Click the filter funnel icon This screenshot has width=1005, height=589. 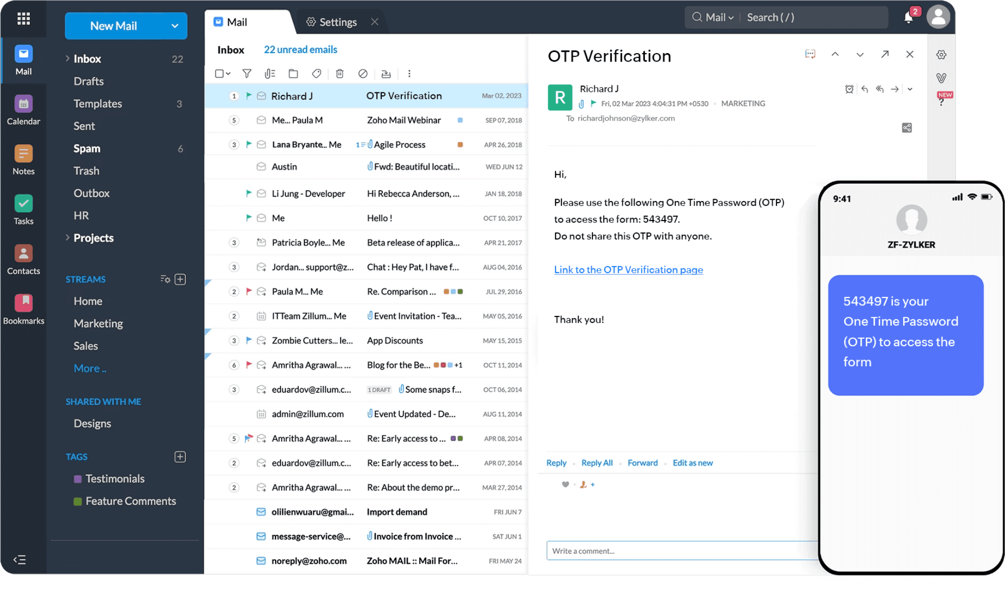point(247,74)
